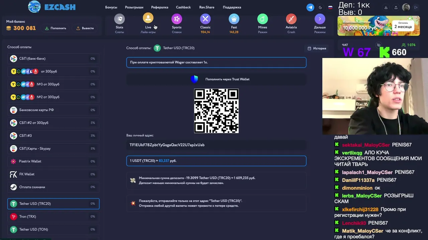Select FK Wallet payment method

53,174
